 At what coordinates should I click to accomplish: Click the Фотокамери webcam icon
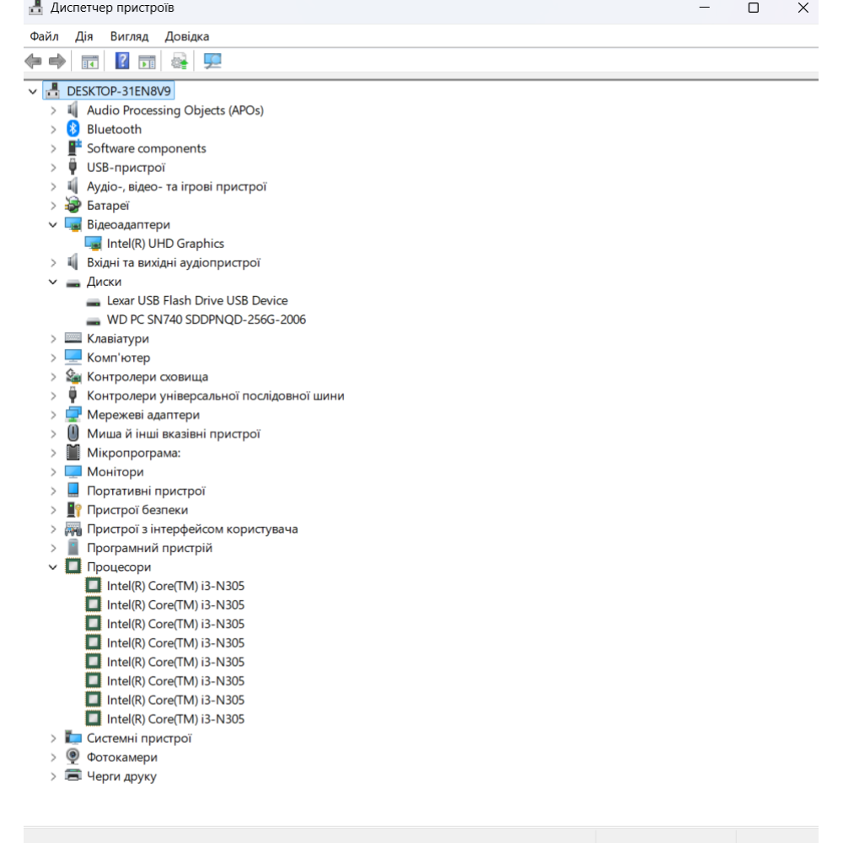pos(73,756)
